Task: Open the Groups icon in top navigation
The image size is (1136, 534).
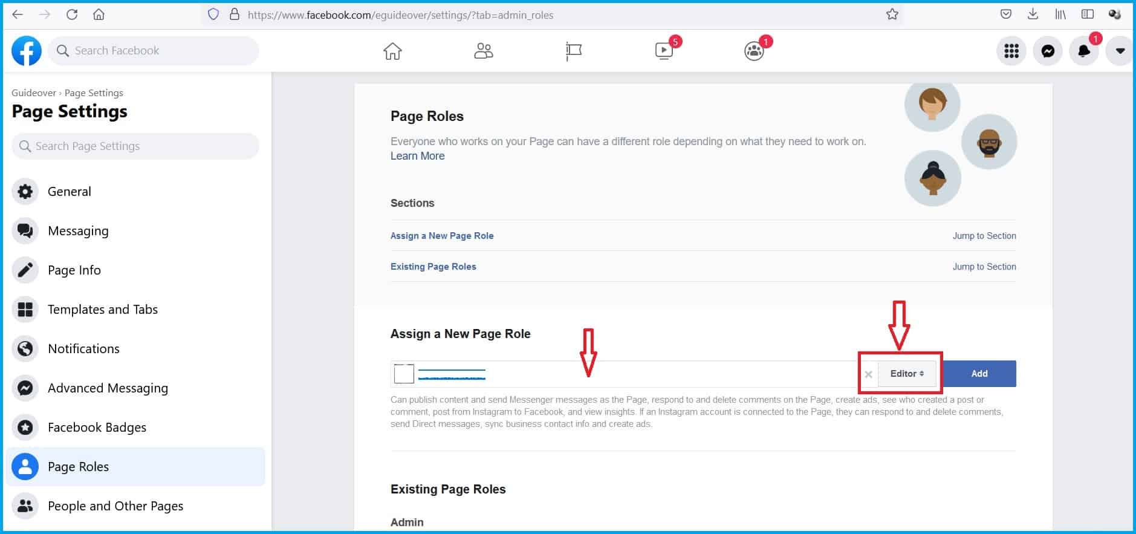Action: pos(754,51)
